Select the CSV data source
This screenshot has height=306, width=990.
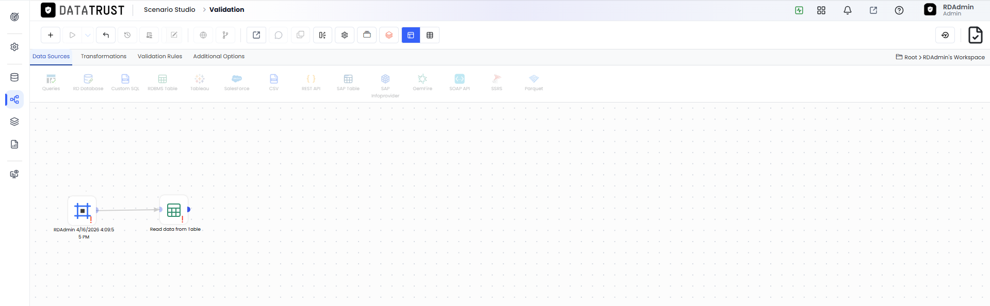[274, 82]
